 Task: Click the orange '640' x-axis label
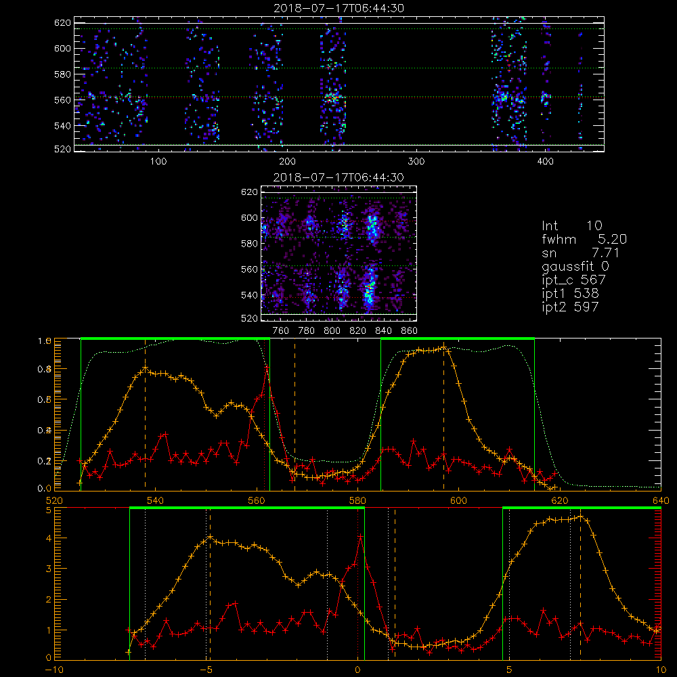tap(661, 501)
